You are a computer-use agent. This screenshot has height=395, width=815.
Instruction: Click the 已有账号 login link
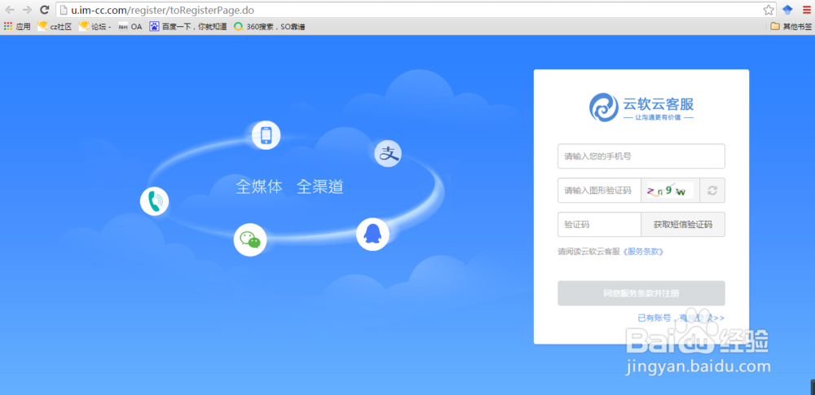[x=681, y=318]
